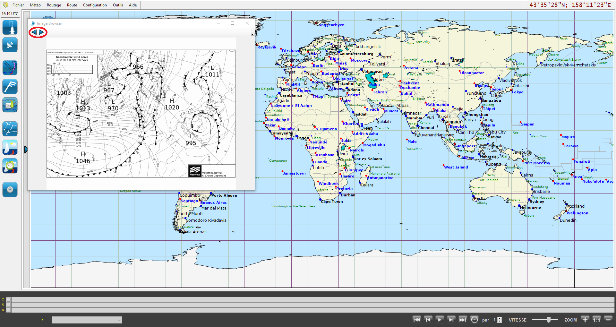This screenshot has height=327, width=616.
Task: Open the route waypoints icon
Action: click(x=10, y=129)
